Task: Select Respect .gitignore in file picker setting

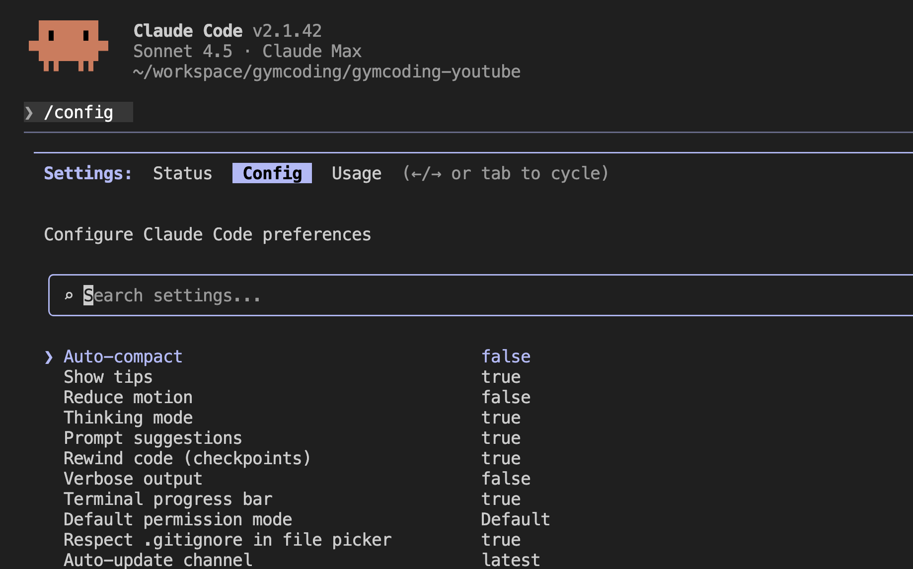Action: 228,540
